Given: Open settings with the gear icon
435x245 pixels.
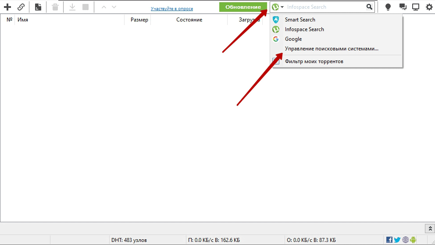Looking at the screenshot, I should point(429,7).
